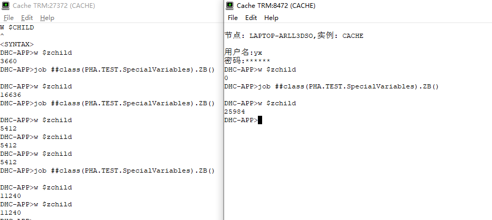This screenshot has height=220, width=492.
Task: Click the 25984 output value
Action: (x=235, y=112)
